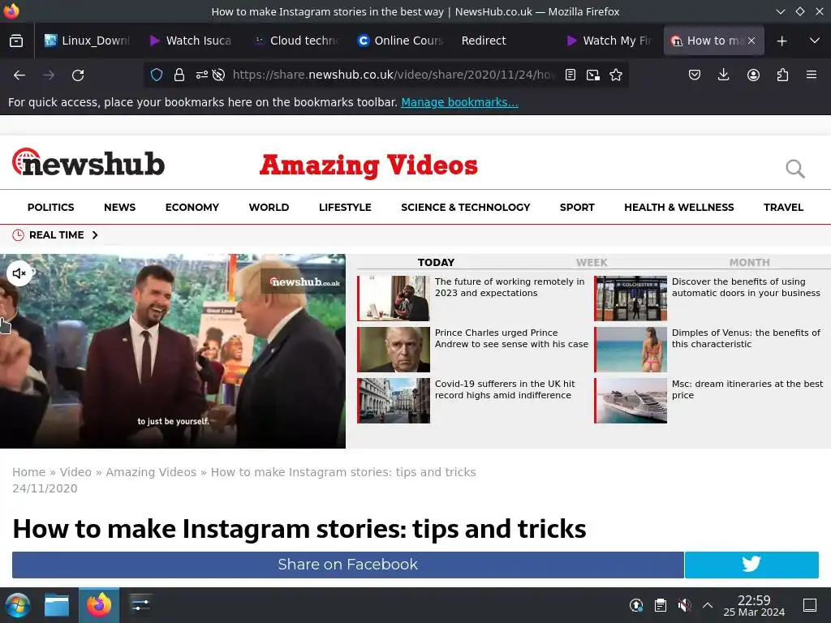This screenshot has height=623, width=831.
Task: Switch to Watch Isuca tab
Action: pos(191,41)
